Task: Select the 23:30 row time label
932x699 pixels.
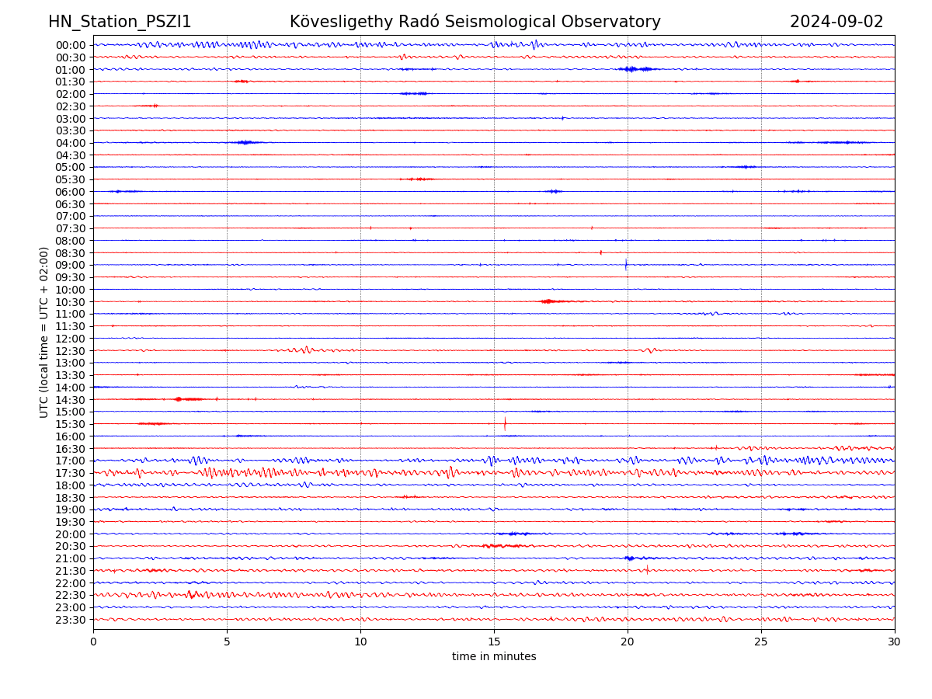Action: pyautogui.click(x=71, y=620)
